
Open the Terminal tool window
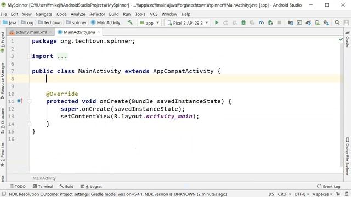(x=43, y=186)
